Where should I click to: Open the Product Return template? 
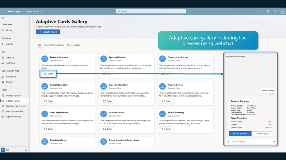[166, 101]
